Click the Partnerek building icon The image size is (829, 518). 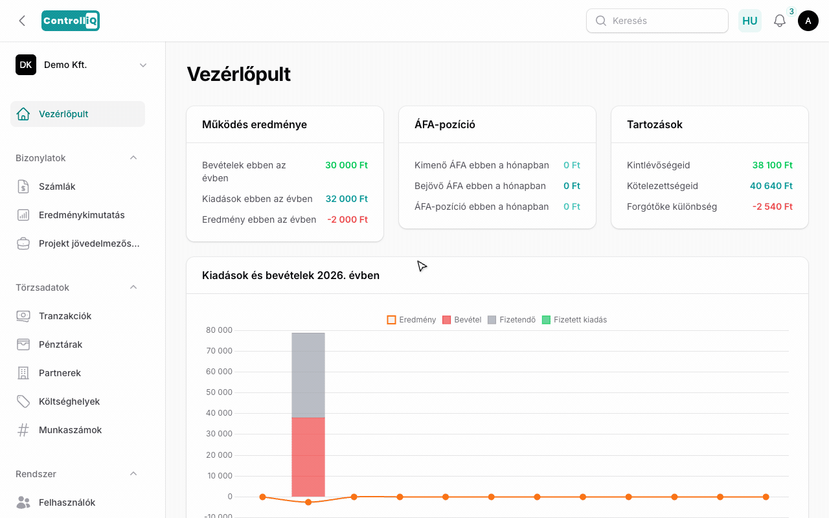[x=23, y=373]
